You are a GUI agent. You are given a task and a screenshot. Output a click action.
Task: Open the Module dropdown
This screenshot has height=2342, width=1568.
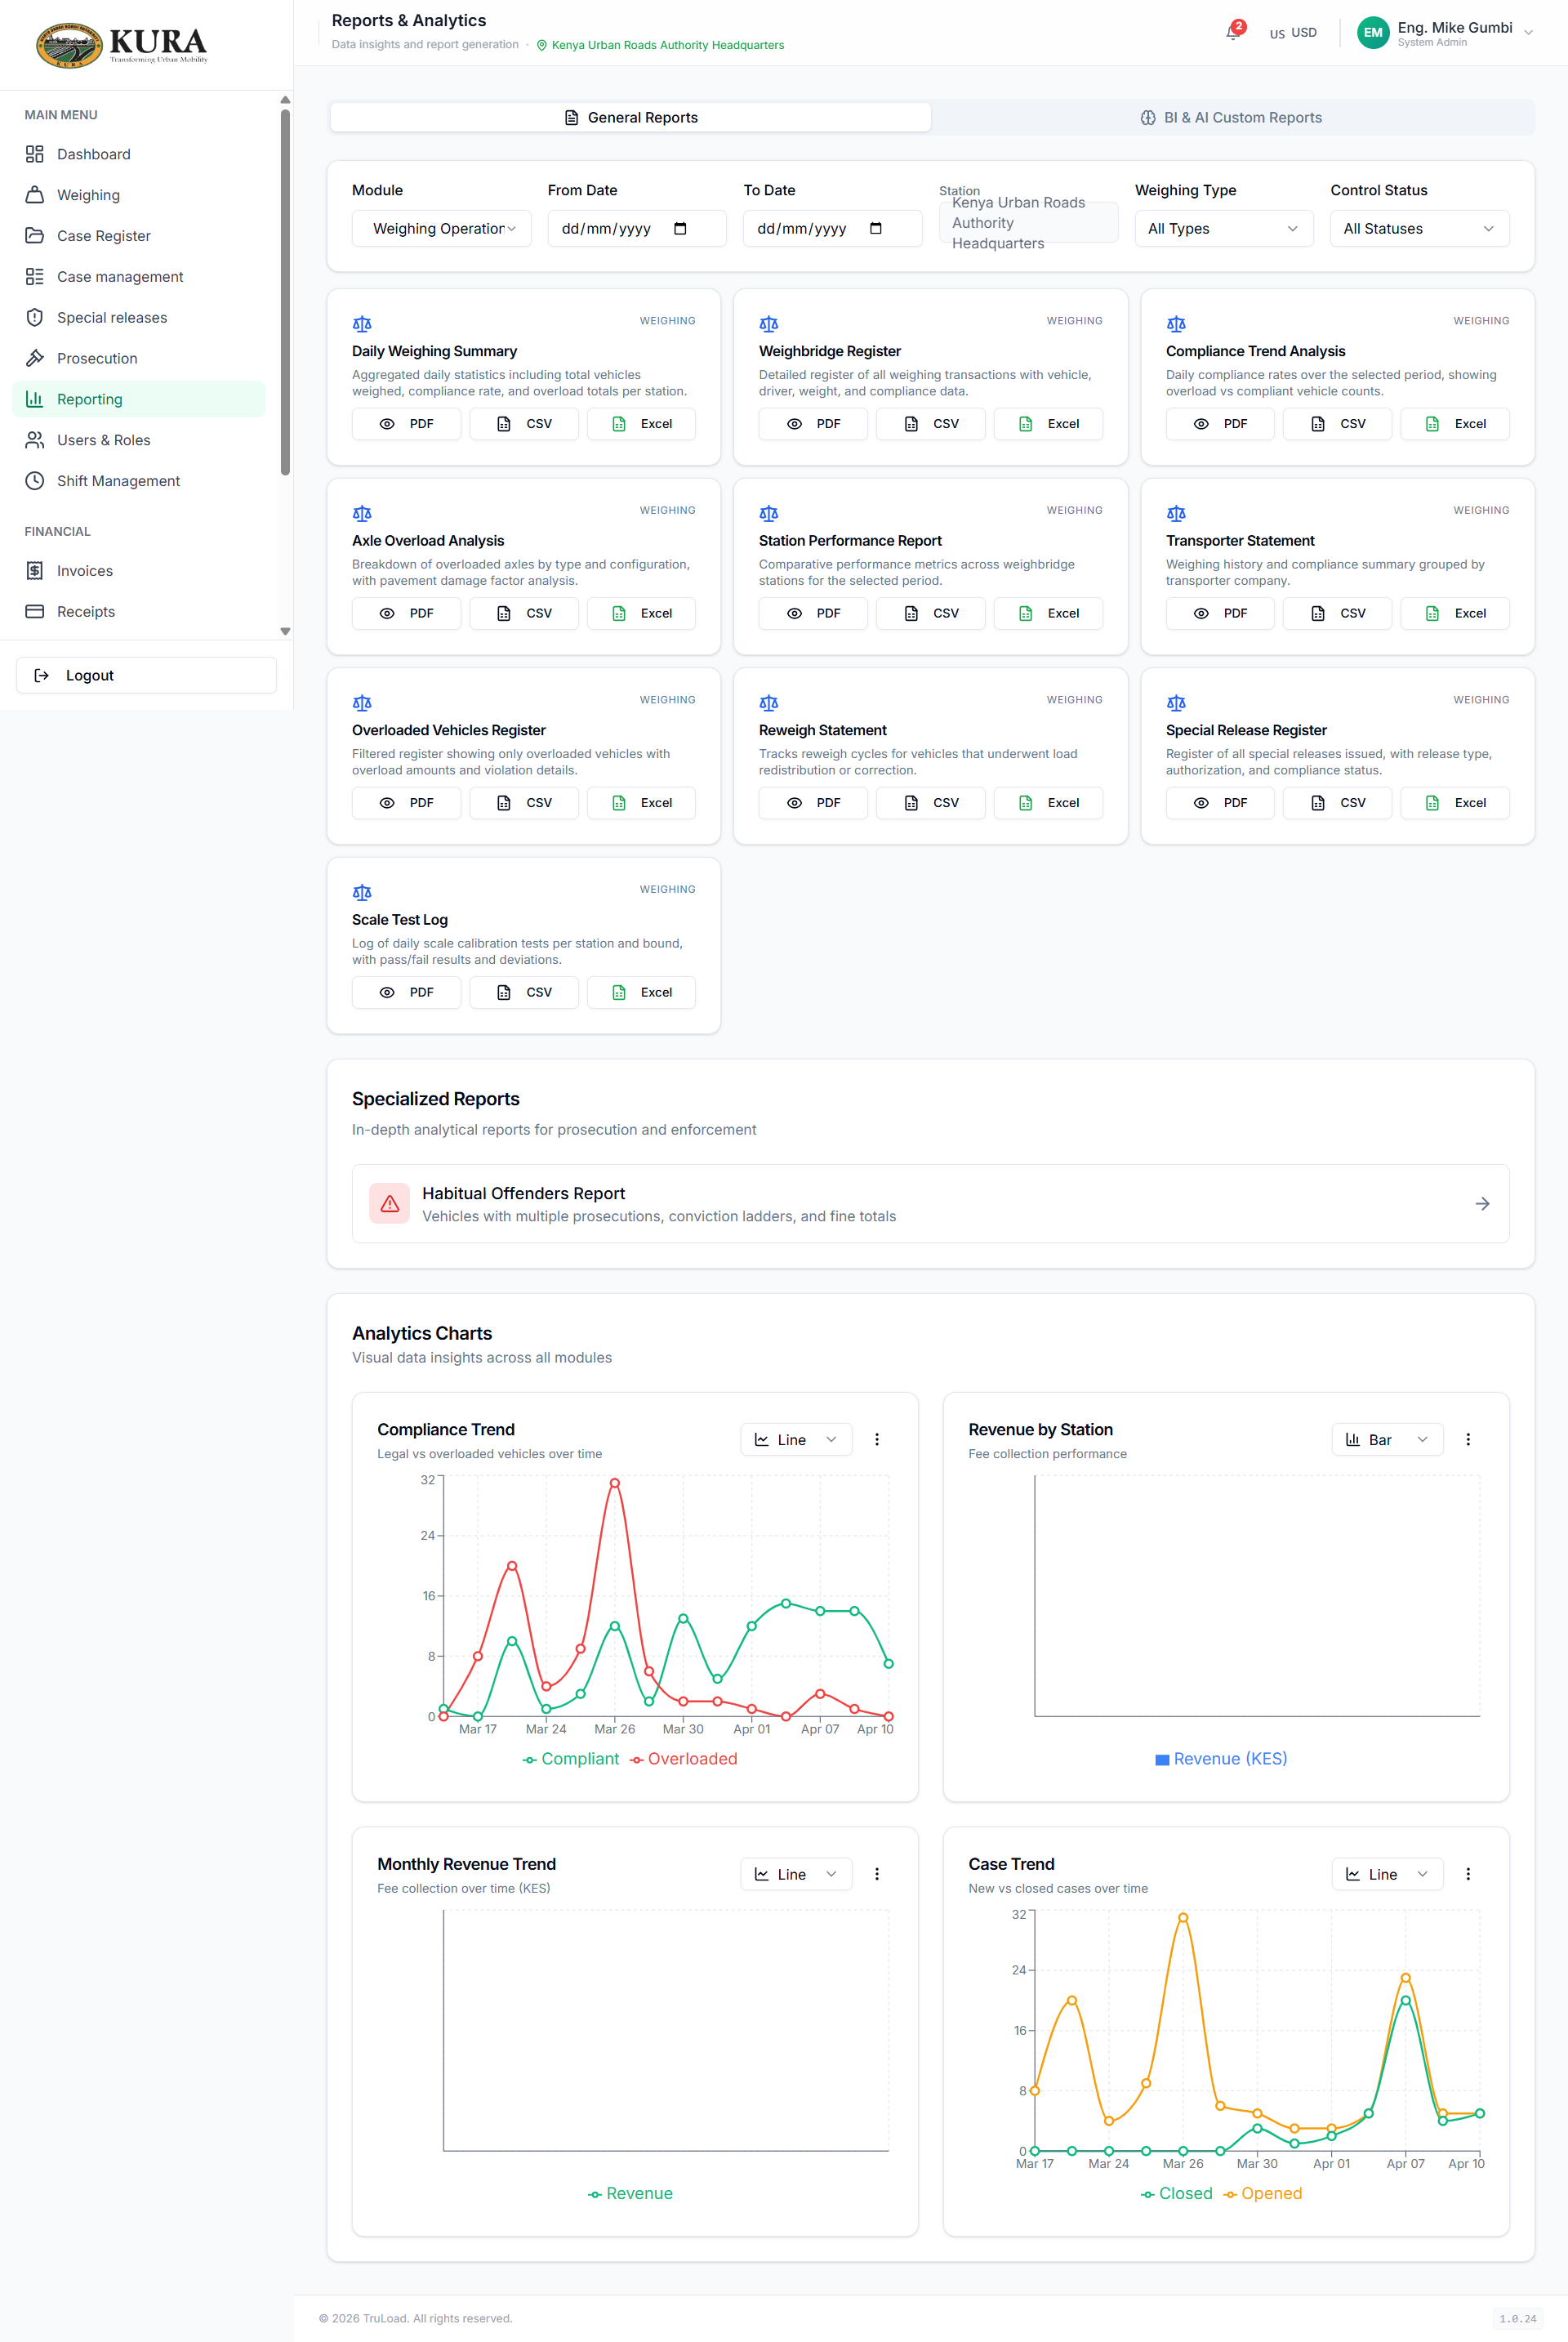pos(441,228)
